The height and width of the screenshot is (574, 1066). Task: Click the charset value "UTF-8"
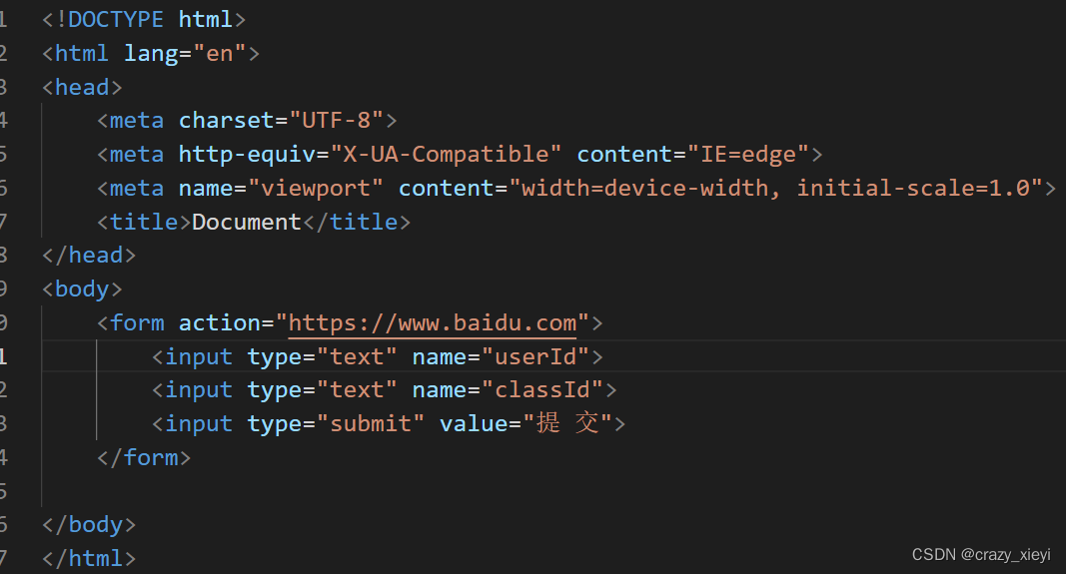[x=337, y=121]
